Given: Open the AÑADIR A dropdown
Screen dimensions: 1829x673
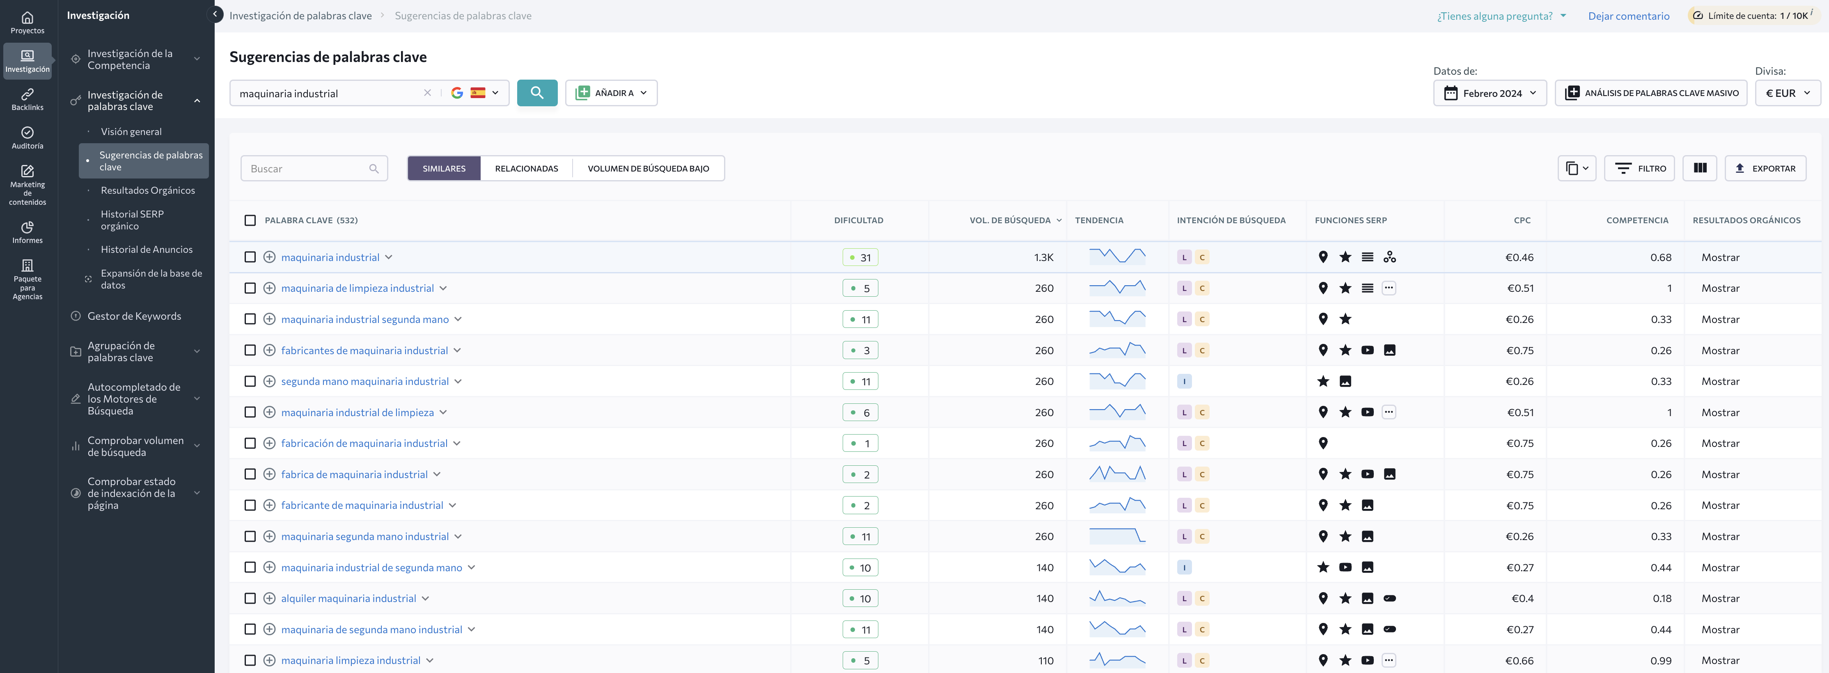Looking at the screenshot, I should (611, 93).
